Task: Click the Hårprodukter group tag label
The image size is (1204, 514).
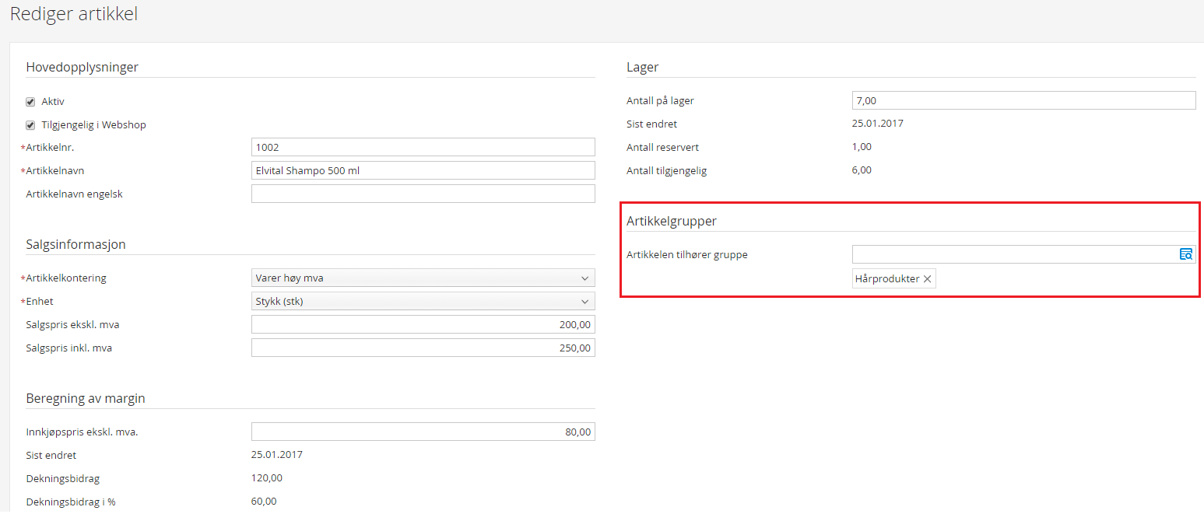Action: (x=887, y=279)
